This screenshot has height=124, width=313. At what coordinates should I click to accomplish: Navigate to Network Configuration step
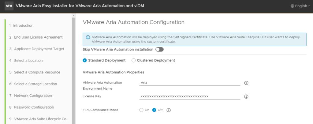point(33,96)
